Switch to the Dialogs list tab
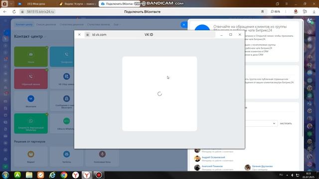This screenshot has height=179, width=319. [46, 24]
